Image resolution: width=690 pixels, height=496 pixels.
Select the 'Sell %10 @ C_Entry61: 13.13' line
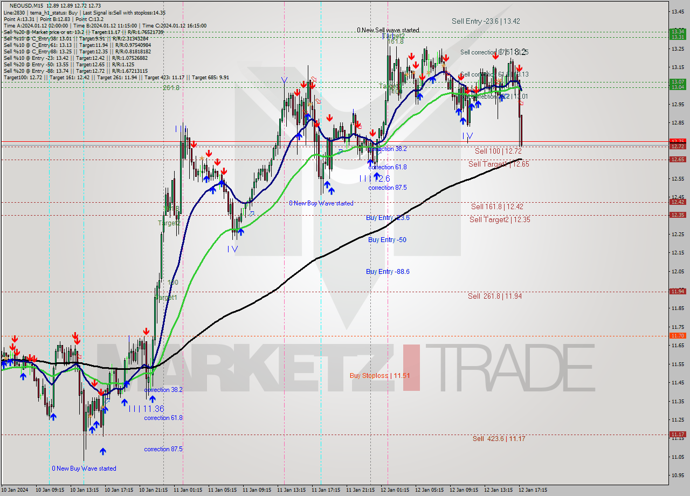pos(78,45)
